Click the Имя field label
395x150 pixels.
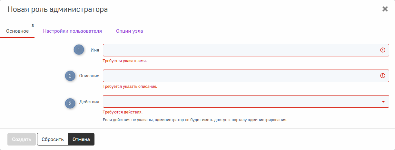click(95, 50)
